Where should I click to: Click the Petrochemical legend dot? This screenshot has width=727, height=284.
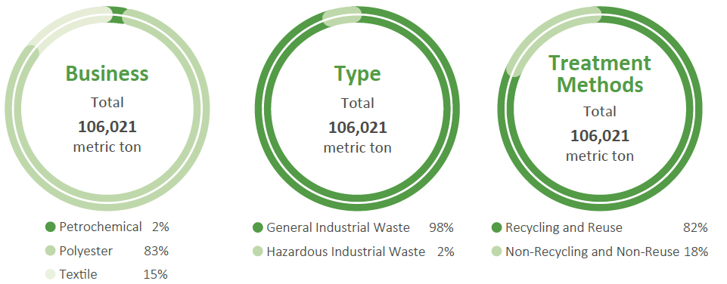point(51,227)
